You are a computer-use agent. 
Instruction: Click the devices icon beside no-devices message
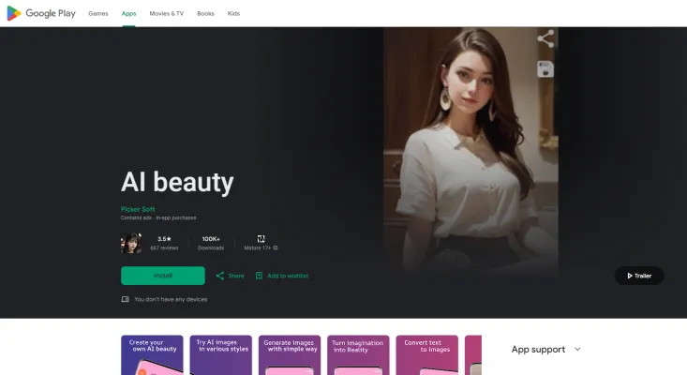126,299
